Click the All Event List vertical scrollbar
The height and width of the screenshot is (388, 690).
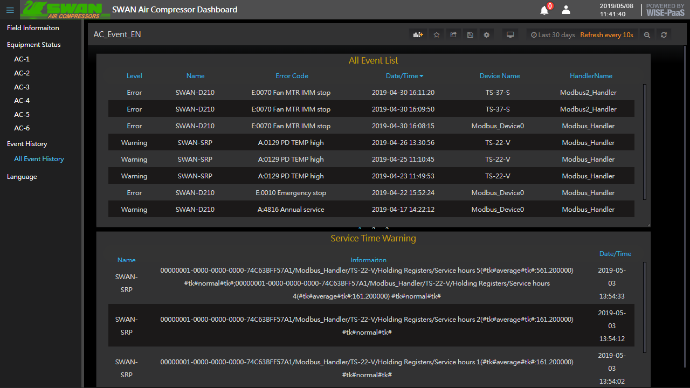(645, 142)
